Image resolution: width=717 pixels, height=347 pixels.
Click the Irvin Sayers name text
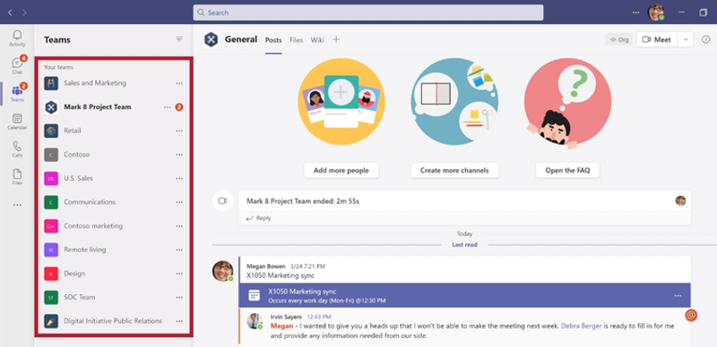tap(286, 317)
